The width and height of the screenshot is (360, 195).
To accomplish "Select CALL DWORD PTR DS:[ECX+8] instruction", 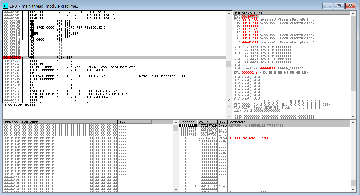I will click(81, 12).
